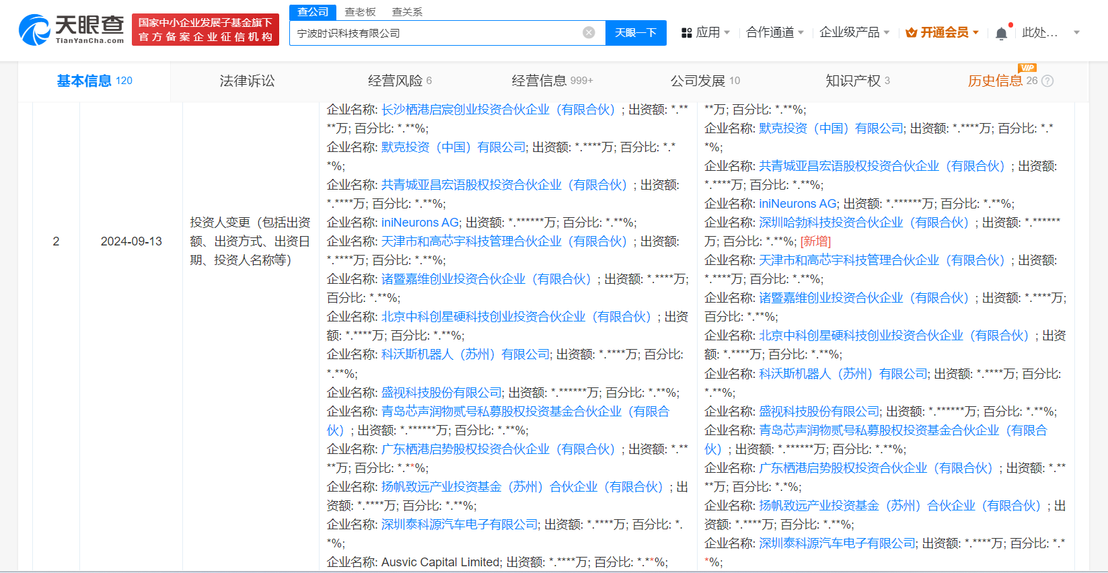Clear the search field with X icon
Image resolution: width=1108 pixels, height=573 pixels.
[x=589, y=32]
